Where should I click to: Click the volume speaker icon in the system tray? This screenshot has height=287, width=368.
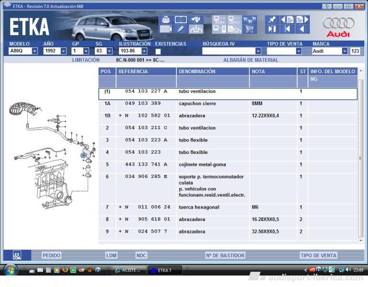[348, 270]
